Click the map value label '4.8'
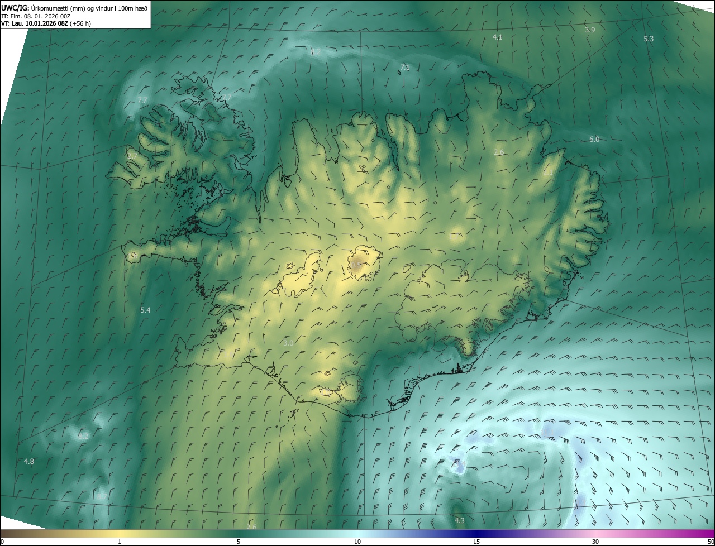Viewport: 715px width, 546px height. [29, 461]
